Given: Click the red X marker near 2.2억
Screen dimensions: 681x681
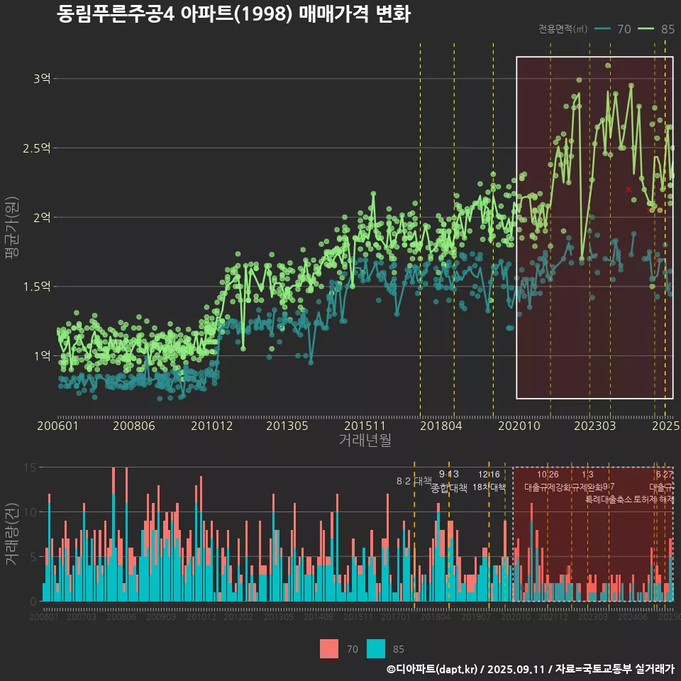Looking at the screenshot, I should [629, 189].
